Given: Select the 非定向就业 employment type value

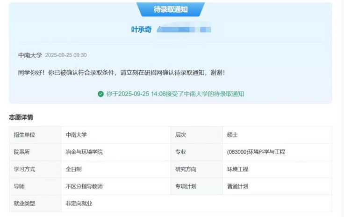Looking at the screenshot, I should [79, 203].
